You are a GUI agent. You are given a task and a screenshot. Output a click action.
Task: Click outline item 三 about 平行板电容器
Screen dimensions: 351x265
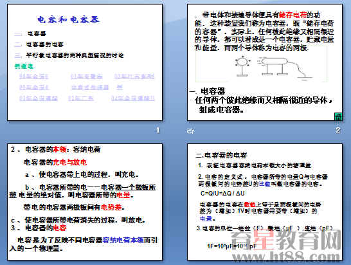click(x=69, y=55)
